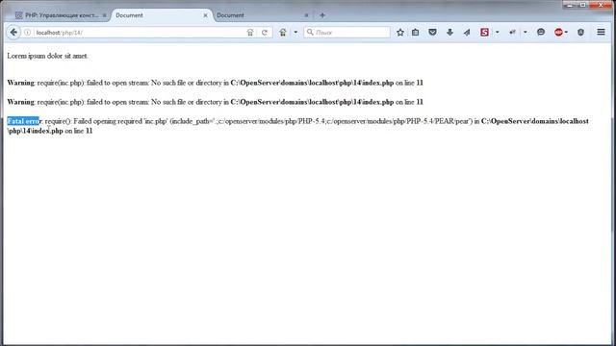The height and width of the screenshot is (346, 616).
Task: Click the first bold index.php path
Action: click(x=312, y=83)
